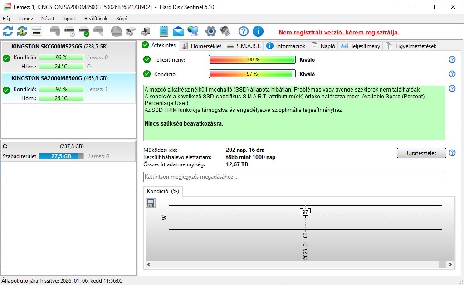Screen dimensions: 464x285
Task: Click the 96 % condition bar of SKC600MS256G
Action: point(61,58)
